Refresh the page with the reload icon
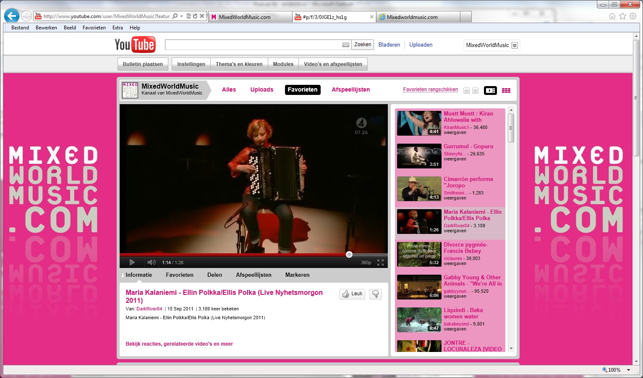The width and height of the screenshot is (643, 378). coord(195,16)
